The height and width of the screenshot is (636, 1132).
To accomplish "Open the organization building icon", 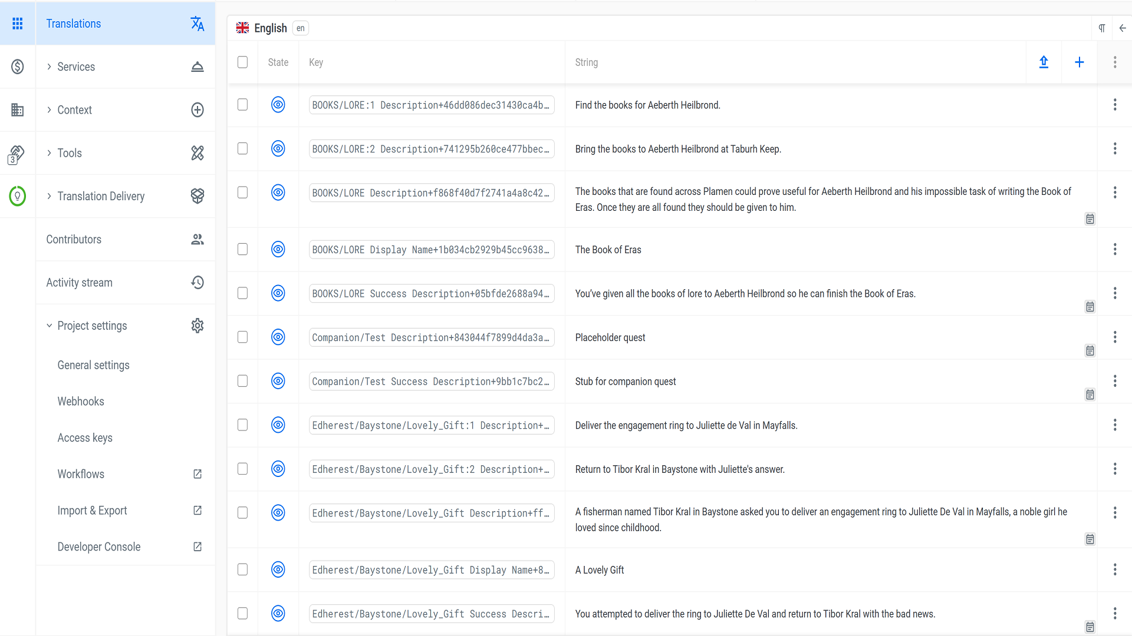I will point(18,110).
